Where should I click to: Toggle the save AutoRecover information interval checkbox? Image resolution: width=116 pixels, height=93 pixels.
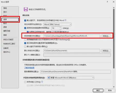coord(25,28)
